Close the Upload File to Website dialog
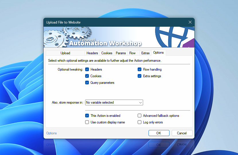This screenshot has width=238, height=155. click(190, 22)
